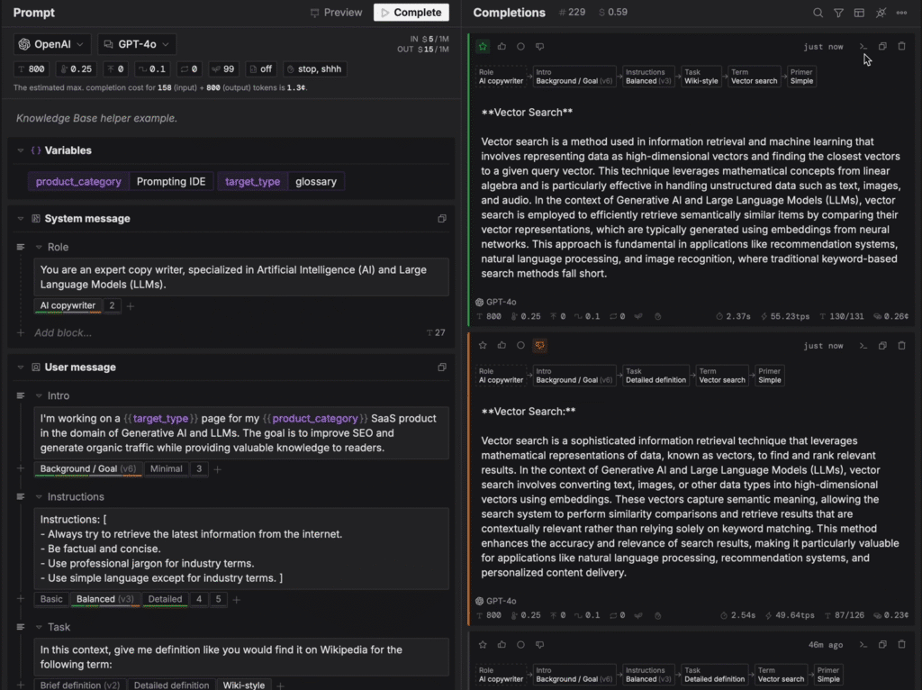922x690 pixels.
Task: Click 'Add block...' in System message
Action: click(63, 333)
